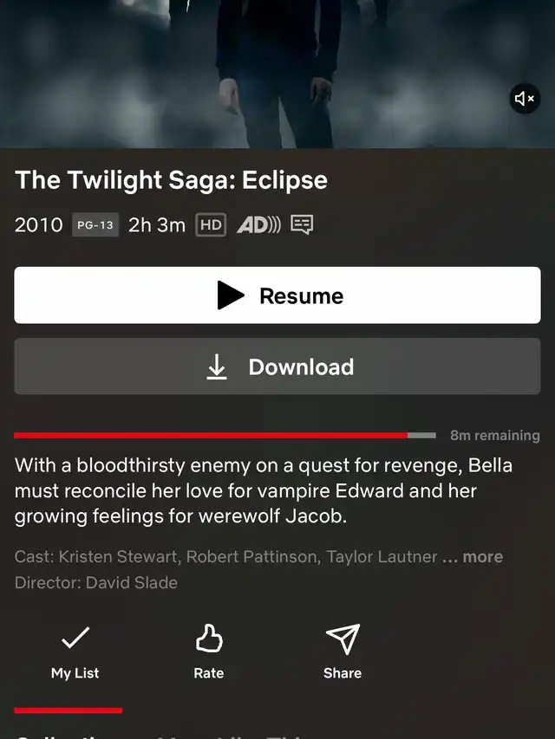The height and width of the screenshot is (739, 555).
Task: Tap the movie synopsis paragraph
Action: pyautogui.click(x=264, y=490)
